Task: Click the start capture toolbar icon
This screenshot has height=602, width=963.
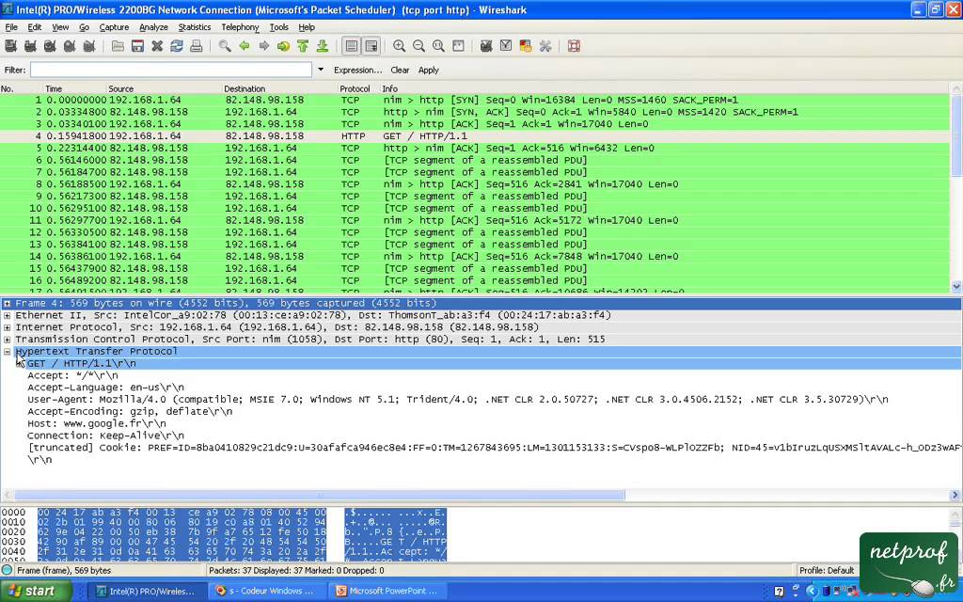Action: (x=50, y=46)
